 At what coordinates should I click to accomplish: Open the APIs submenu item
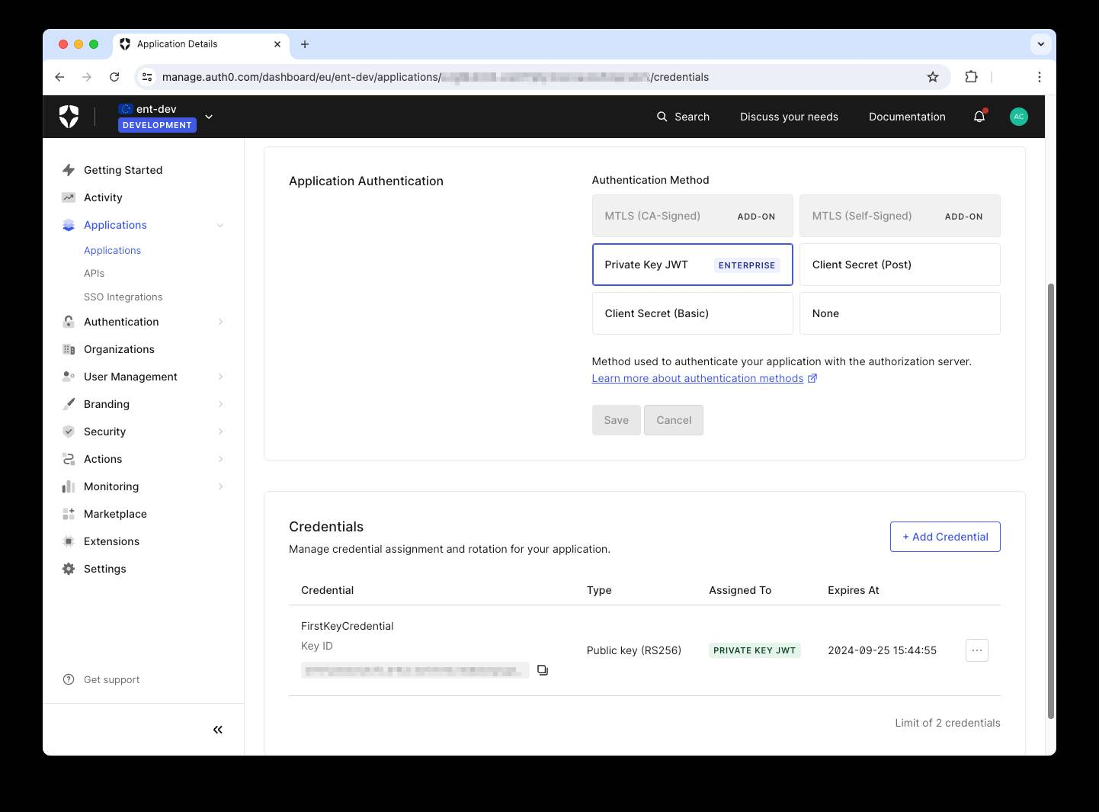click(x=94, y=273)
